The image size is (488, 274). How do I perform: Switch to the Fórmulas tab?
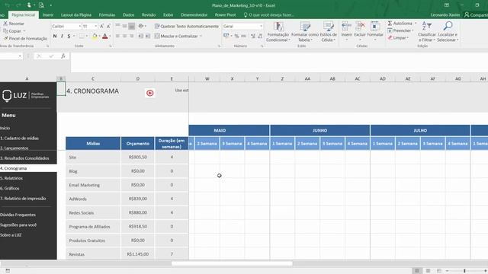pyautogui.click(x=107, y=15)
